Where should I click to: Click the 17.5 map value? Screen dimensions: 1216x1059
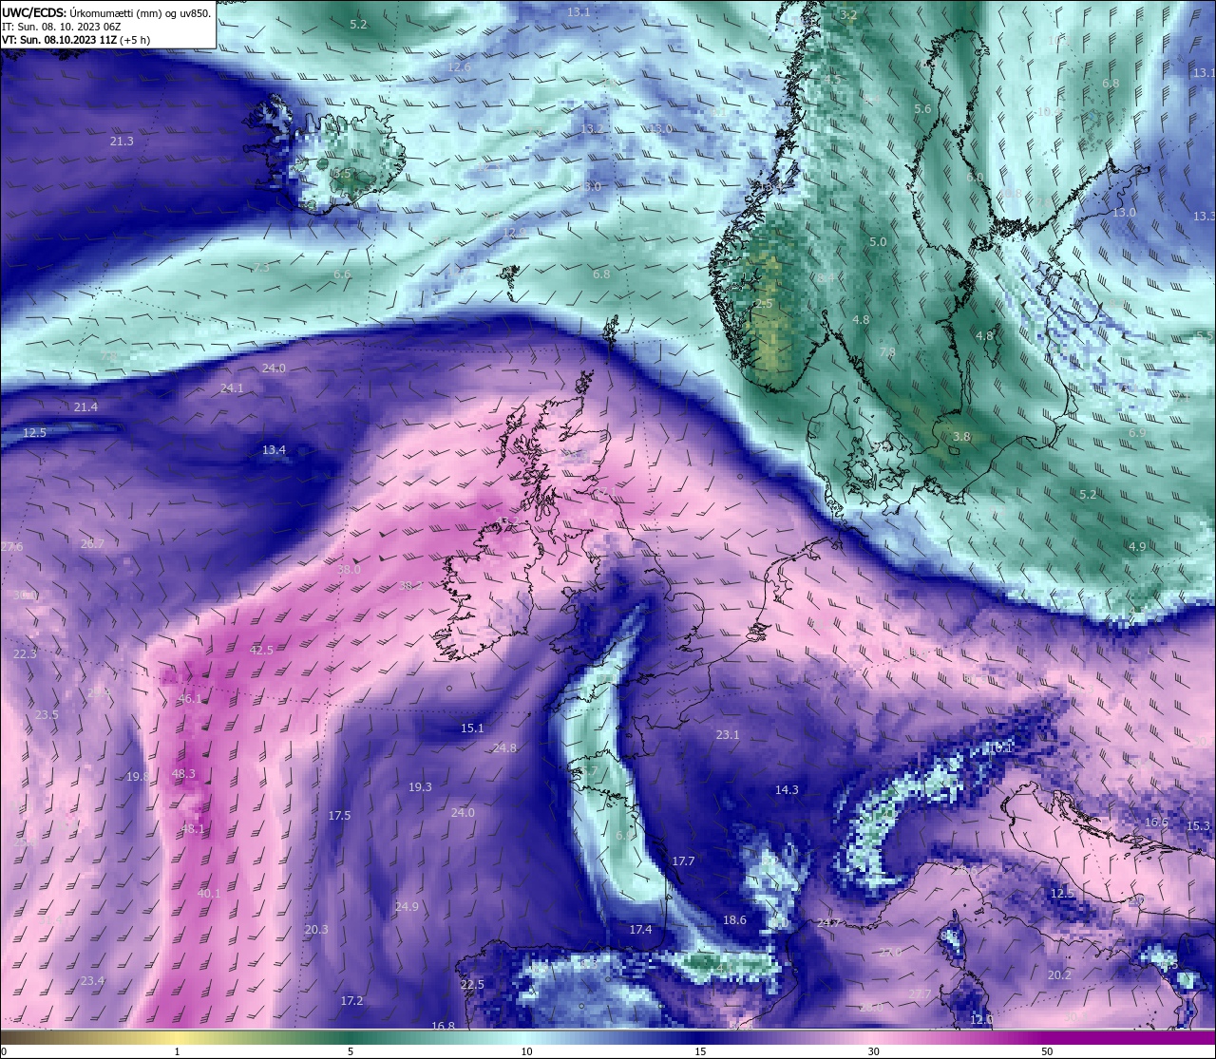tap(339, 816)
